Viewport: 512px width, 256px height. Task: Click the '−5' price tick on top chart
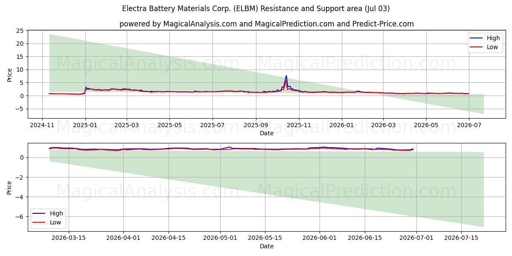(x=20, y=109)
